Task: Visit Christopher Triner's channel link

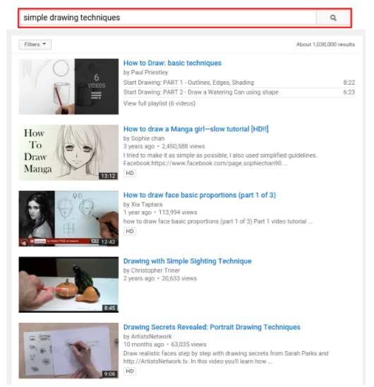Action: (155, 270)
